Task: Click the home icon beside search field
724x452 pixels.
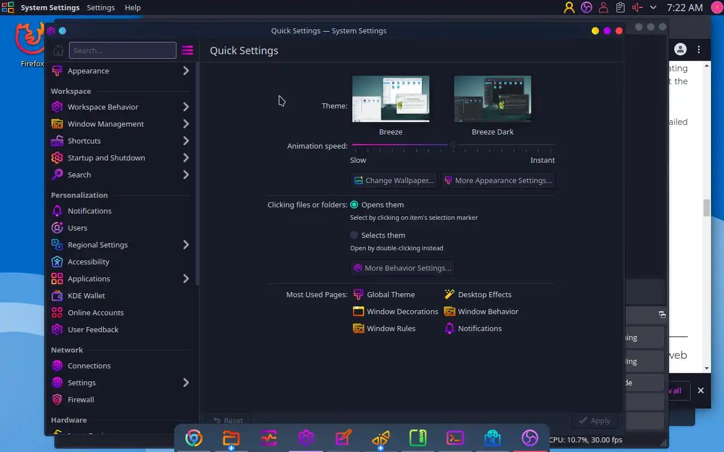Action: tap(58, 50)
